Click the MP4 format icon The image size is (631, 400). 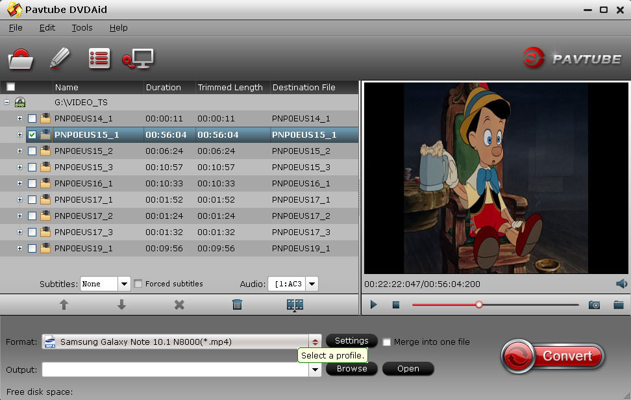(50, 342)
